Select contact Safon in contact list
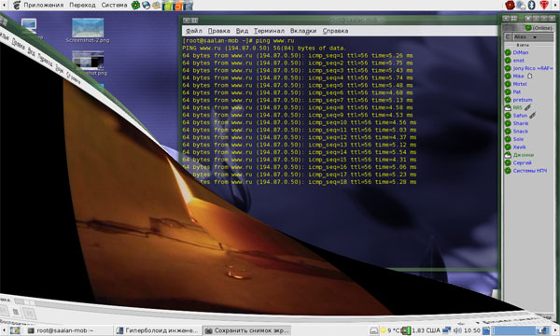 520,116
